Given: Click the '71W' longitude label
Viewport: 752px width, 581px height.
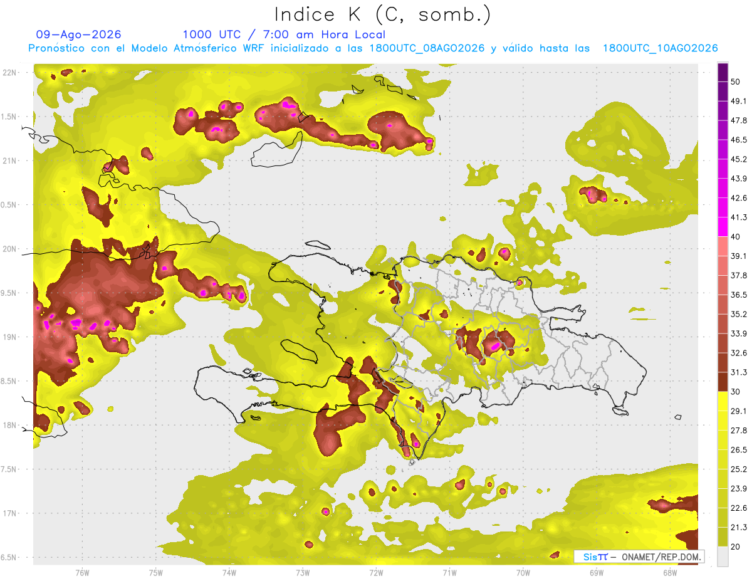Looking at the screenshot, I should pos(449,573).
